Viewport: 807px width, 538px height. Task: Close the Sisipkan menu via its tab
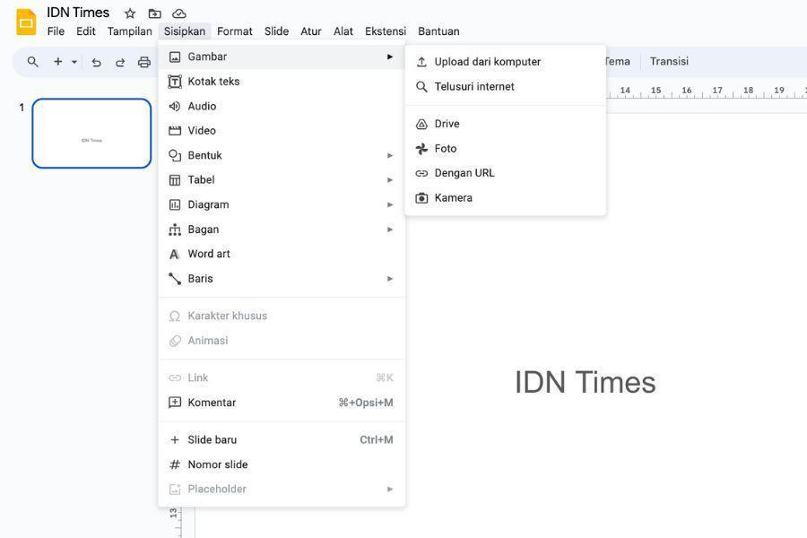(184, 31)
